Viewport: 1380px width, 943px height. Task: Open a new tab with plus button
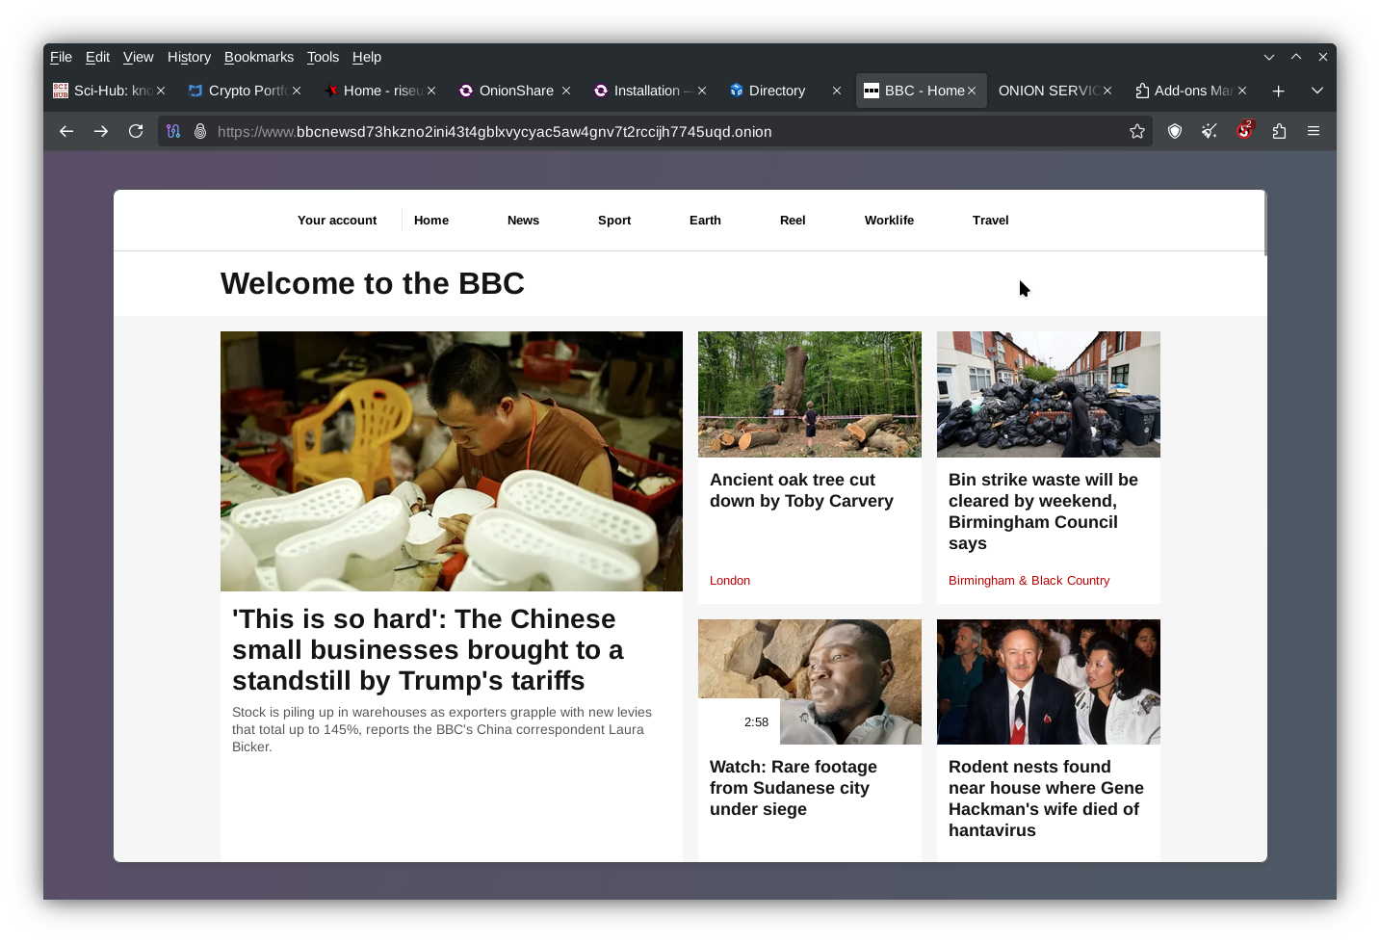[1279, 91]
